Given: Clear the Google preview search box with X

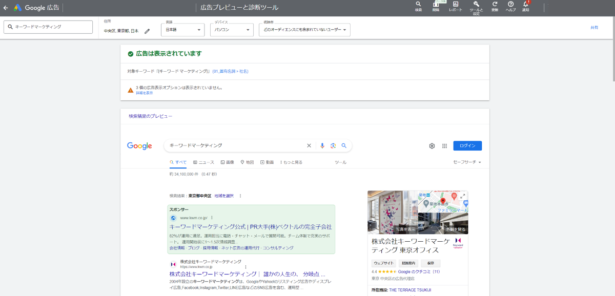Looking at the screenshot, I should coord(309,146).
